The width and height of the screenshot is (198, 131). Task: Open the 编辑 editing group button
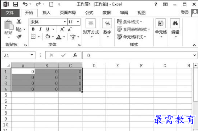(175, 29)
